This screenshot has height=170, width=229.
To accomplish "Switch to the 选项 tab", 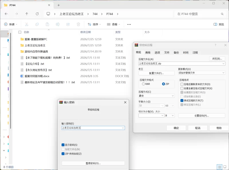I will (x=157, y=52).
